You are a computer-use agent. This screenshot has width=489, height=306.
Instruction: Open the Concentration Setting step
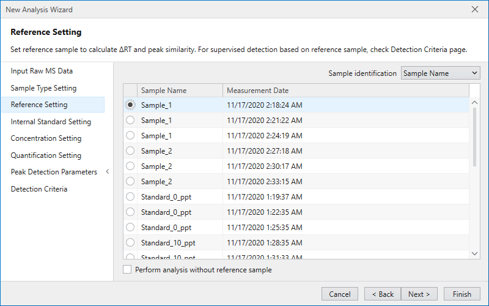pos(46,138)
